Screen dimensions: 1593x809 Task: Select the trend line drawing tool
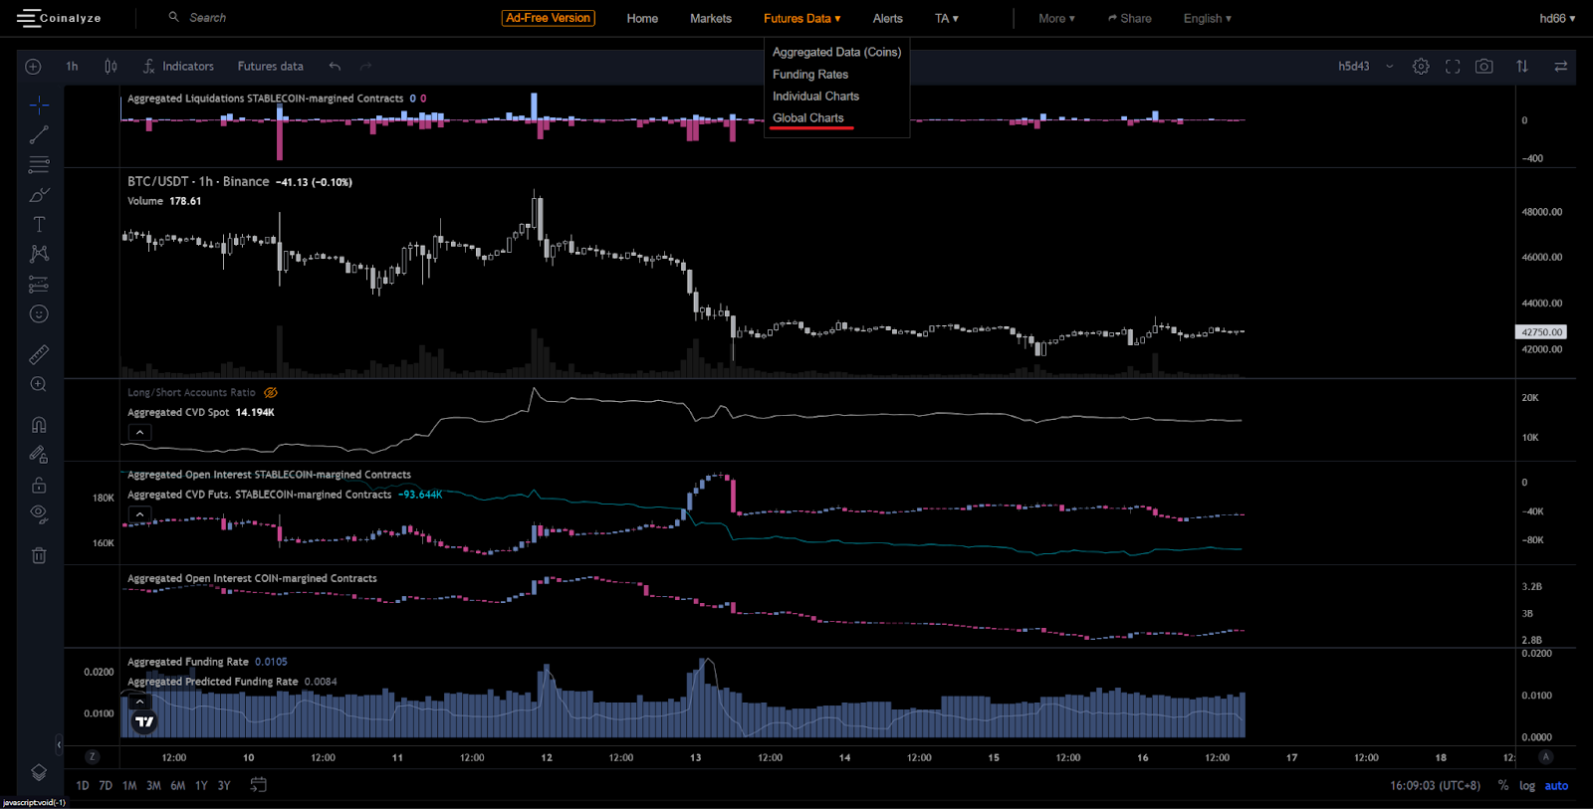tap(39, 134)
